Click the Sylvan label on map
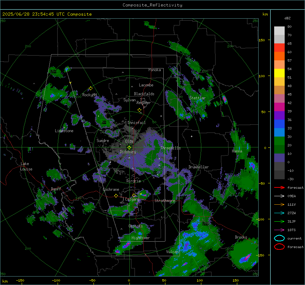 pyautogui.click(x=129, y=100)
